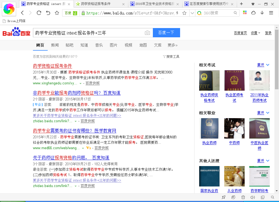
Task: Click the 中药师 thumbnail image
Action: [x=234, y=128]
